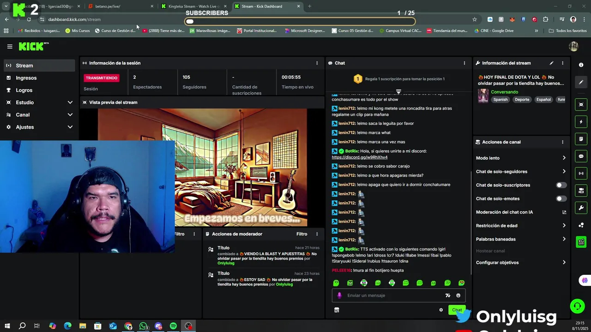The width and height of the screenshot is (591, 332).
Task: Click the green Chat send button
Action: point(457,310)
